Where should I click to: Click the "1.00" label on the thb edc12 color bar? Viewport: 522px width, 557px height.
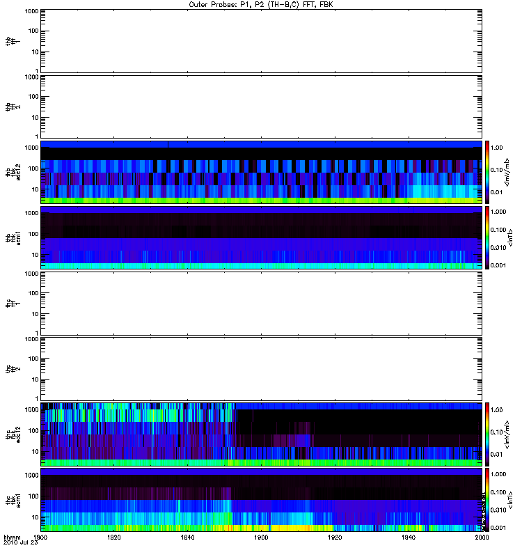click(496, 148)
